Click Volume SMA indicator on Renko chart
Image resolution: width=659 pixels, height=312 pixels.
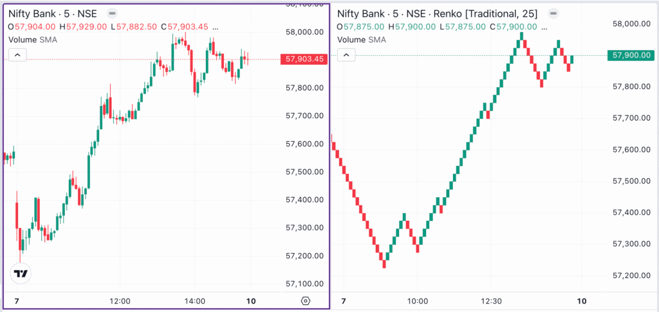coord(364,40)
